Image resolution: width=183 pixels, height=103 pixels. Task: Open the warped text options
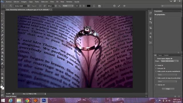point(94,6)
